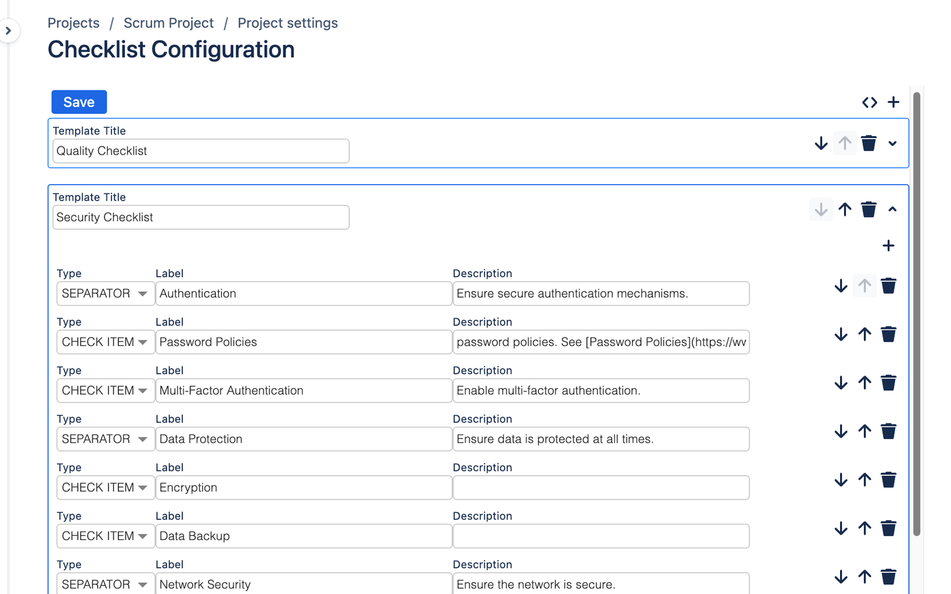This screenshot has height=594, width=951.
Task: Open Type dropdown for Password Policies row
Action: click(x=106, y=342)
